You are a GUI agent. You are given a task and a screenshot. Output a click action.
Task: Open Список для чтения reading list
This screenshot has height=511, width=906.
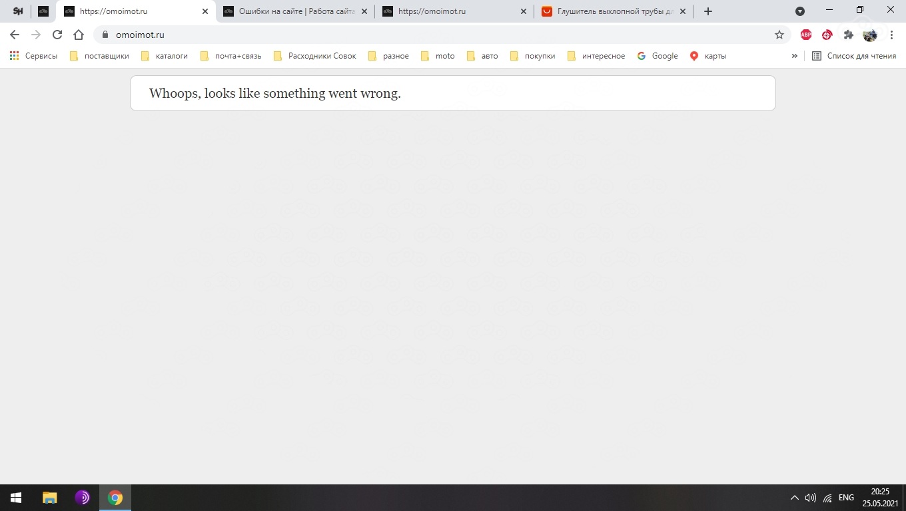pos(854,56)
